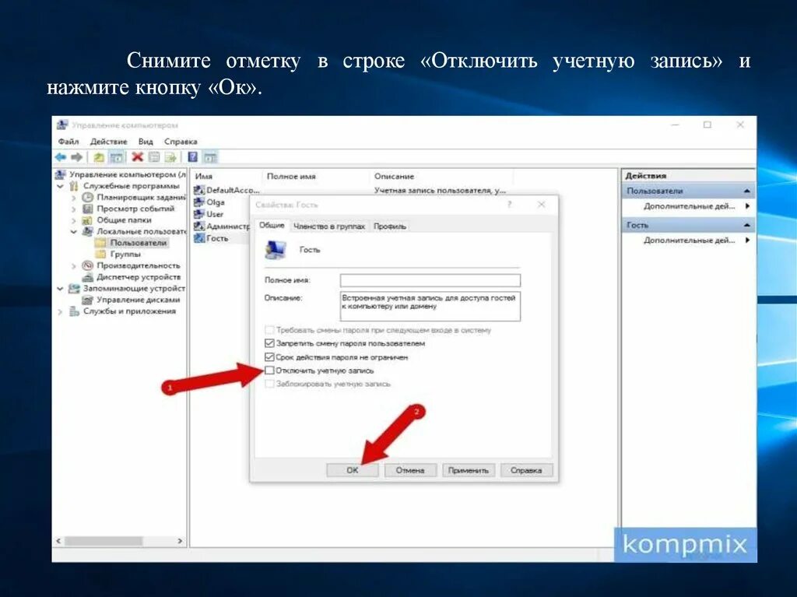Viewport: 797px width, 597px height.
Task: Expand the Службы и приложения node
Action: click(61, 311)
